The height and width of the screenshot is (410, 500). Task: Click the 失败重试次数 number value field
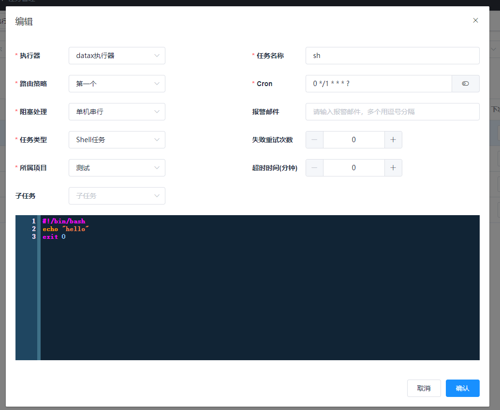coord(353,139)
